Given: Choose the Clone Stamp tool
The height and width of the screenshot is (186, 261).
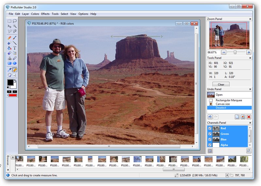Looking at the screenshot, I should [9, 58].
